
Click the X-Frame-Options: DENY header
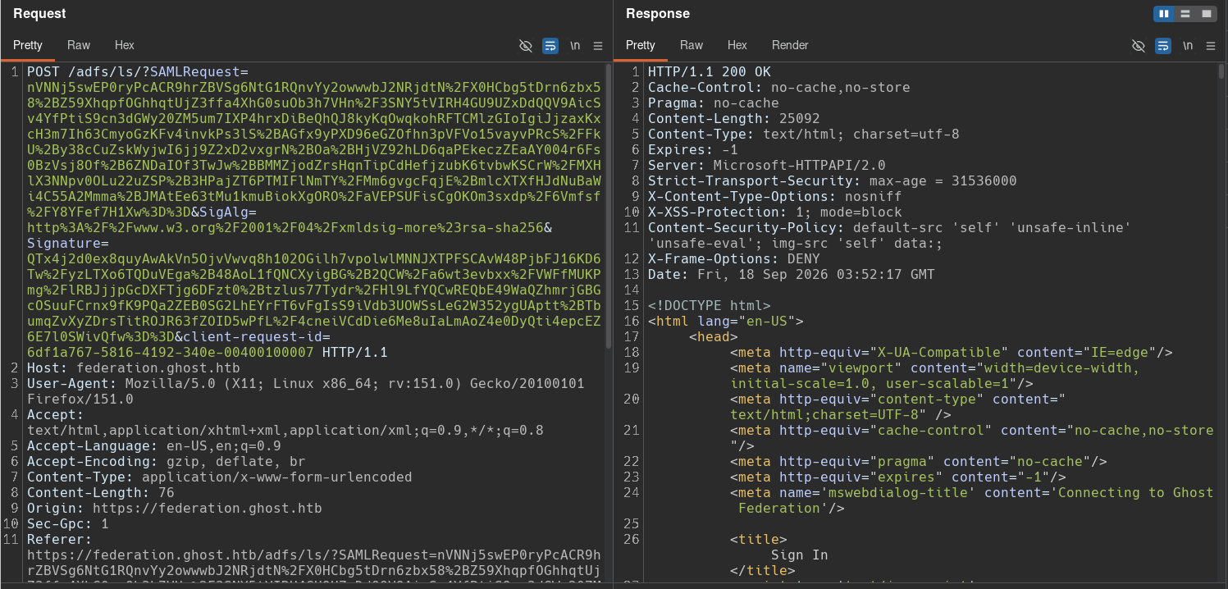(x=734, y=259)
